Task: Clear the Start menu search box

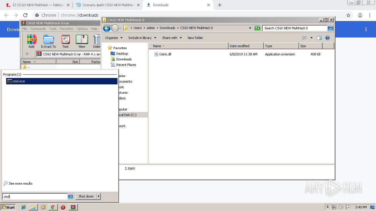Action: [x=70, y=196]
